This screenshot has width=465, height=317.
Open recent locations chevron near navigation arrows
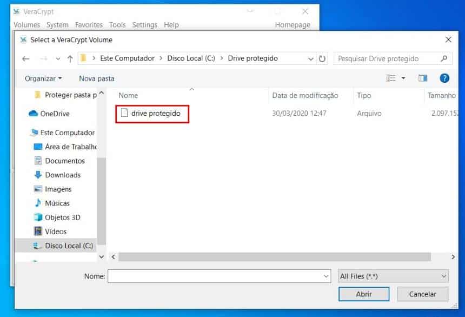point(58,59)
